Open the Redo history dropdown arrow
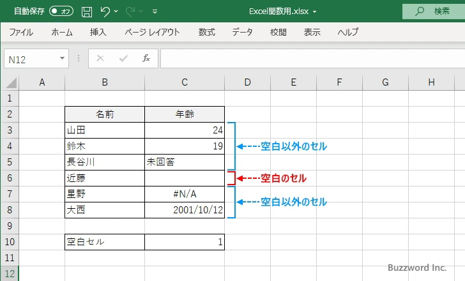The width and height of the screenshot is (465, 281). coord(141,11)
